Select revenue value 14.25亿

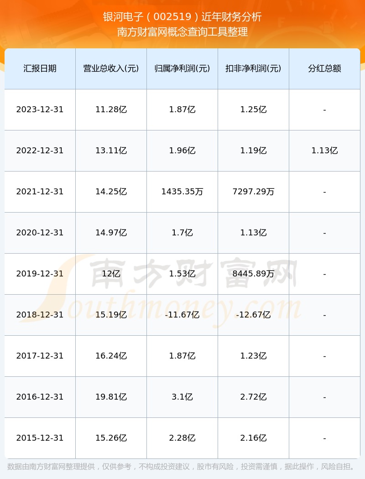[111, 192]
